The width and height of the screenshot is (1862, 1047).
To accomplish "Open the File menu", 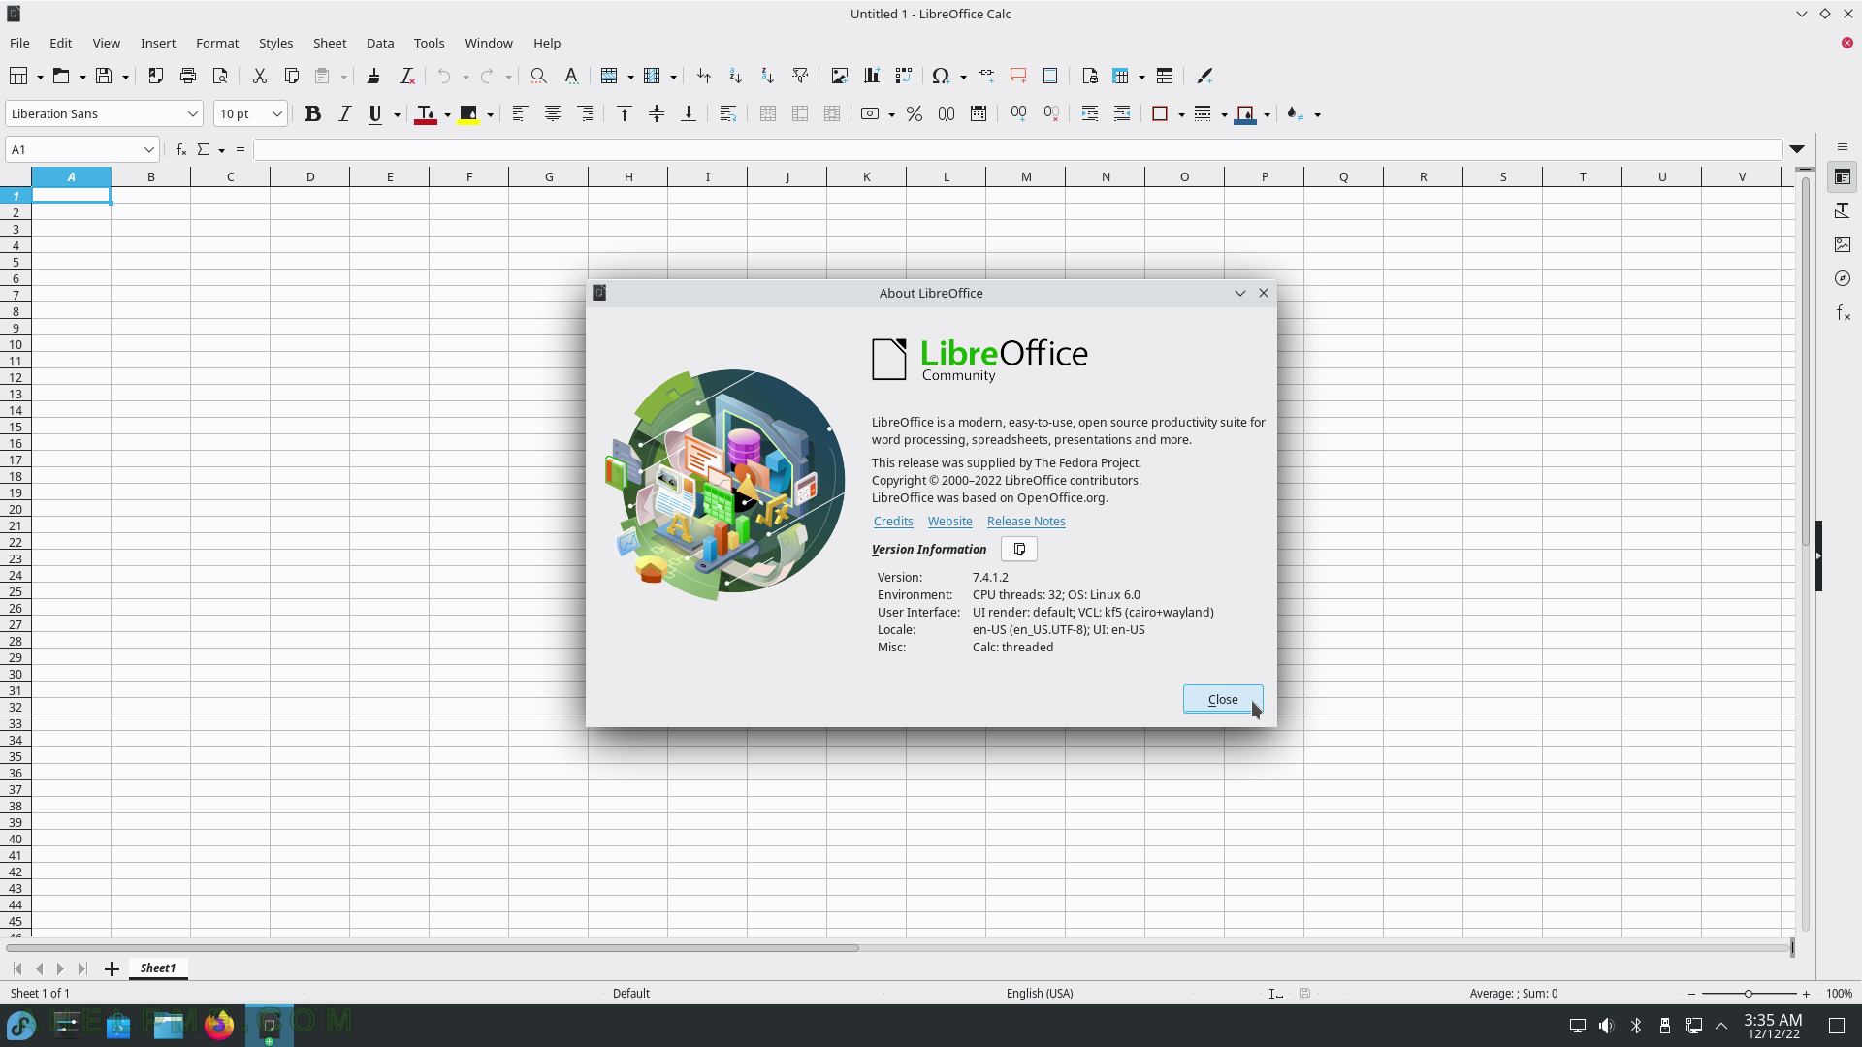I will click(x=19, y=43).
